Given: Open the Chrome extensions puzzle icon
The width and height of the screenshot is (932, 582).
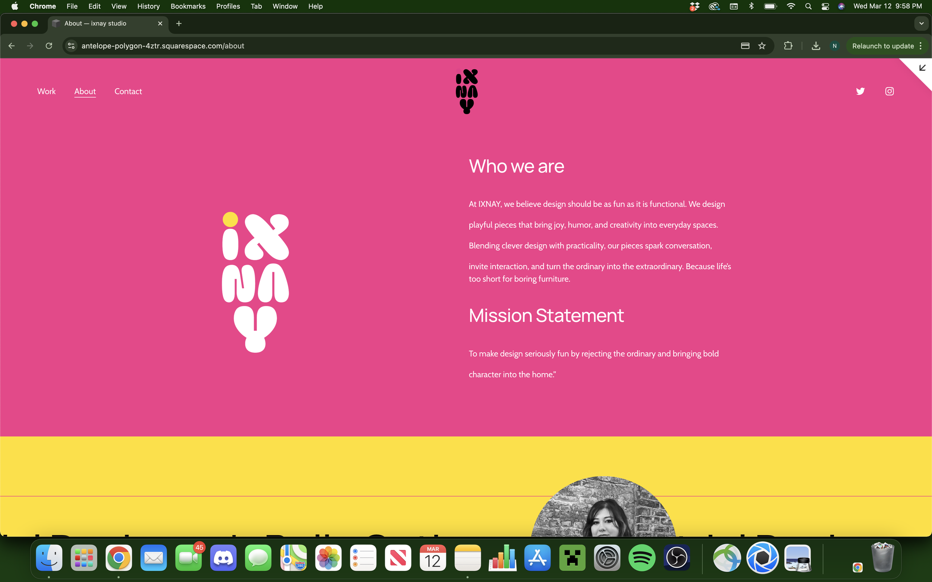Looking at the screenshot, I should [788, 46].
